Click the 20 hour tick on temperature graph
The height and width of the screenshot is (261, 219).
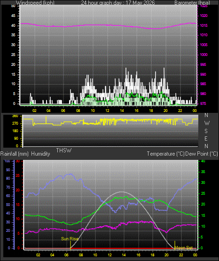[x=166, y=255]
